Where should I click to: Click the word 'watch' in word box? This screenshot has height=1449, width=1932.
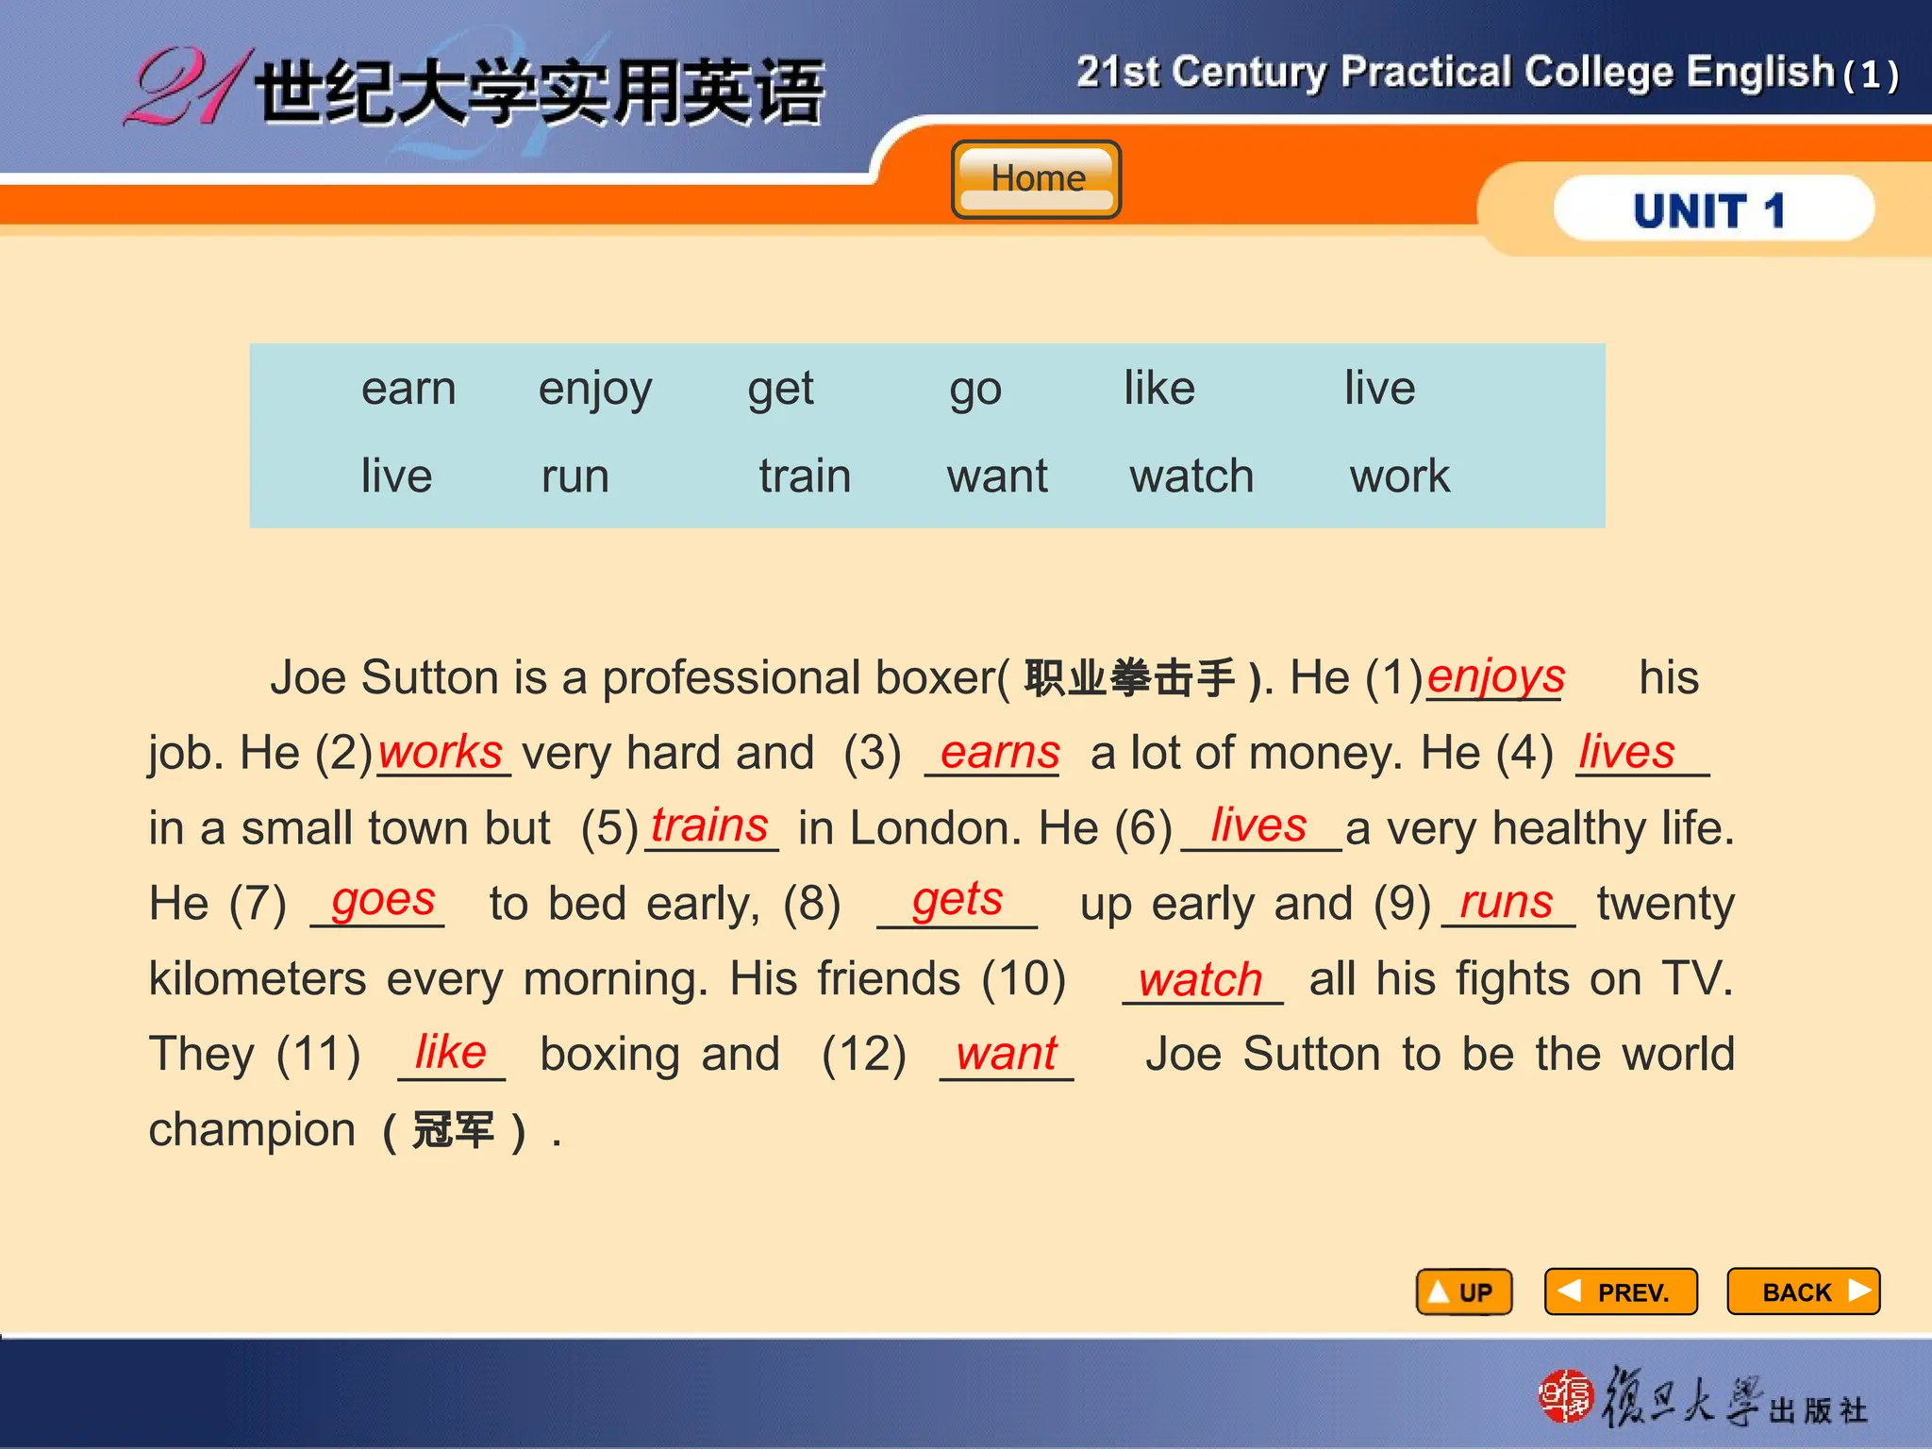pos(1192,475)
